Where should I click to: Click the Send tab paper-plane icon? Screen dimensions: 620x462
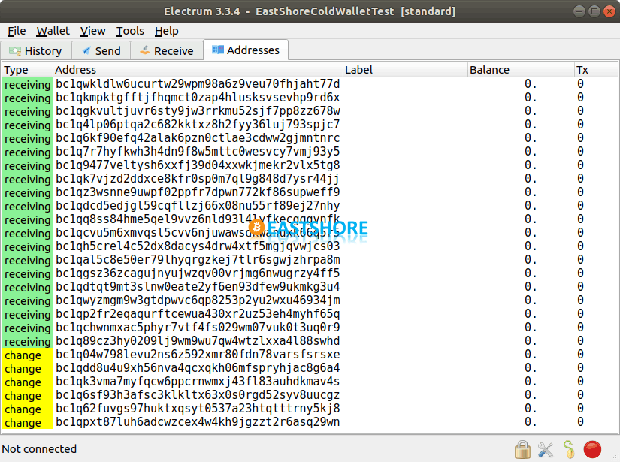pos(86,50)
